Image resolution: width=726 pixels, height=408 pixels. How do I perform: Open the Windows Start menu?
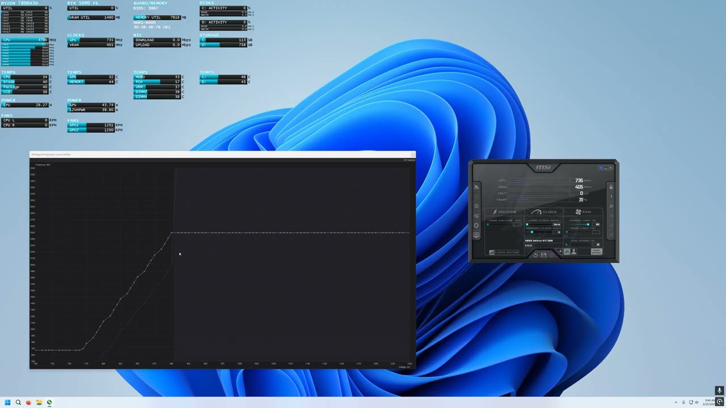[x=8, y=402]
